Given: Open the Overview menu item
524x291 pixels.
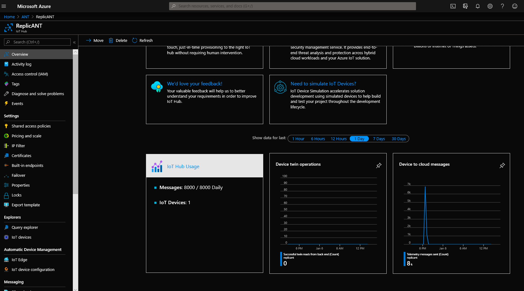Looking at the screenshot, I should point(36,54).
